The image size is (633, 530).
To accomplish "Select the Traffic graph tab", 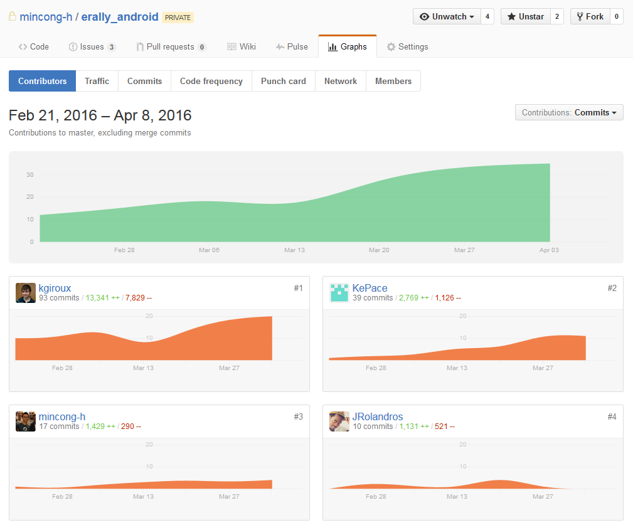I will coord(97,81).
